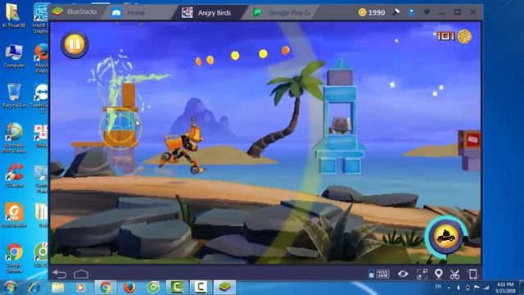Open Firefox from the taskbar
The width and height of the screenshot is (524, 295).
[129, 288]
